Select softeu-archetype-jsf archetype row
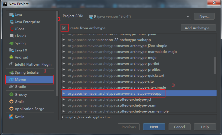 [139, 99]
